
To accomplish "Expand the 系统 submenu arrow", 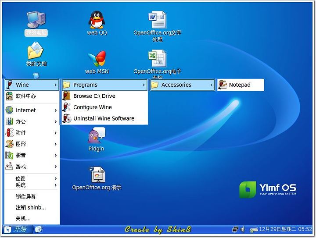I will 56,185.
